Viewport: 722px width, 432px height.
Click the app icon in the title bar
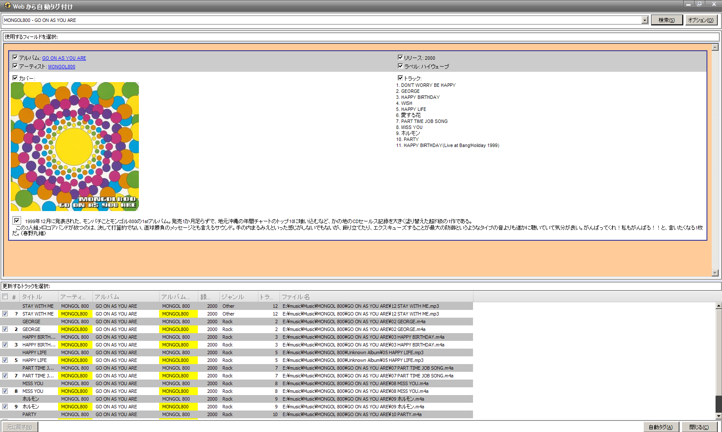7,6
